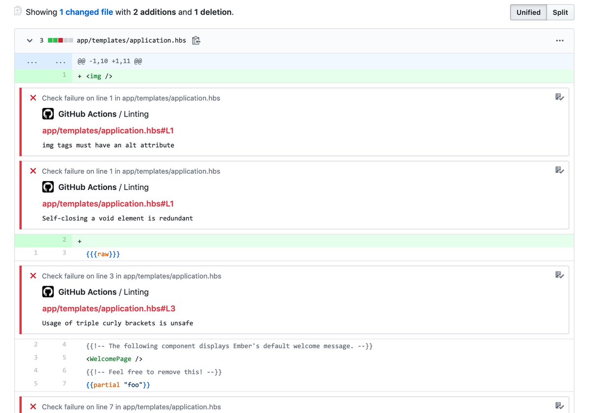Open check details icon on 'img tags must have an alt attribute' annotation
Viewport: 591px width, 413px height.
point(559,97)
